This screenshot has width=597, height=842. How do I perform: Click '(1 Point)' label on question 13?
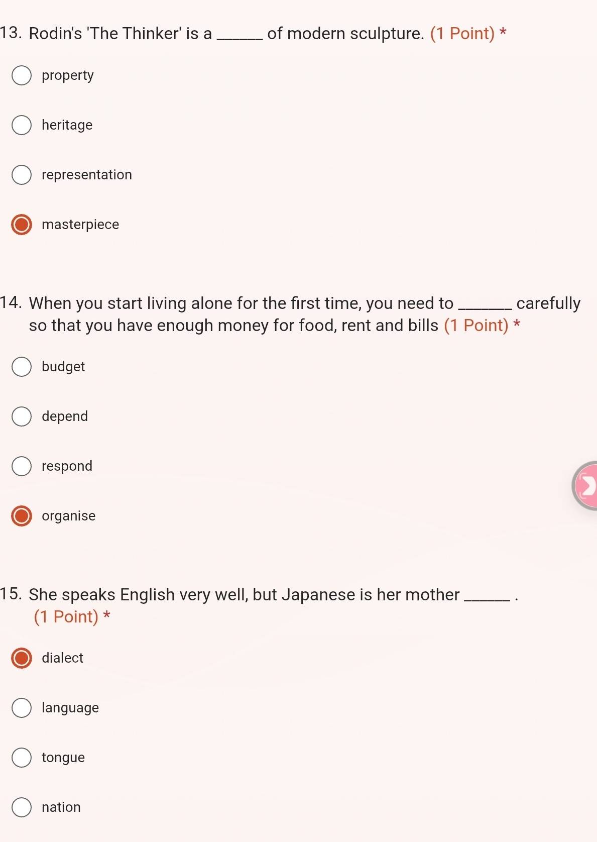462,34
